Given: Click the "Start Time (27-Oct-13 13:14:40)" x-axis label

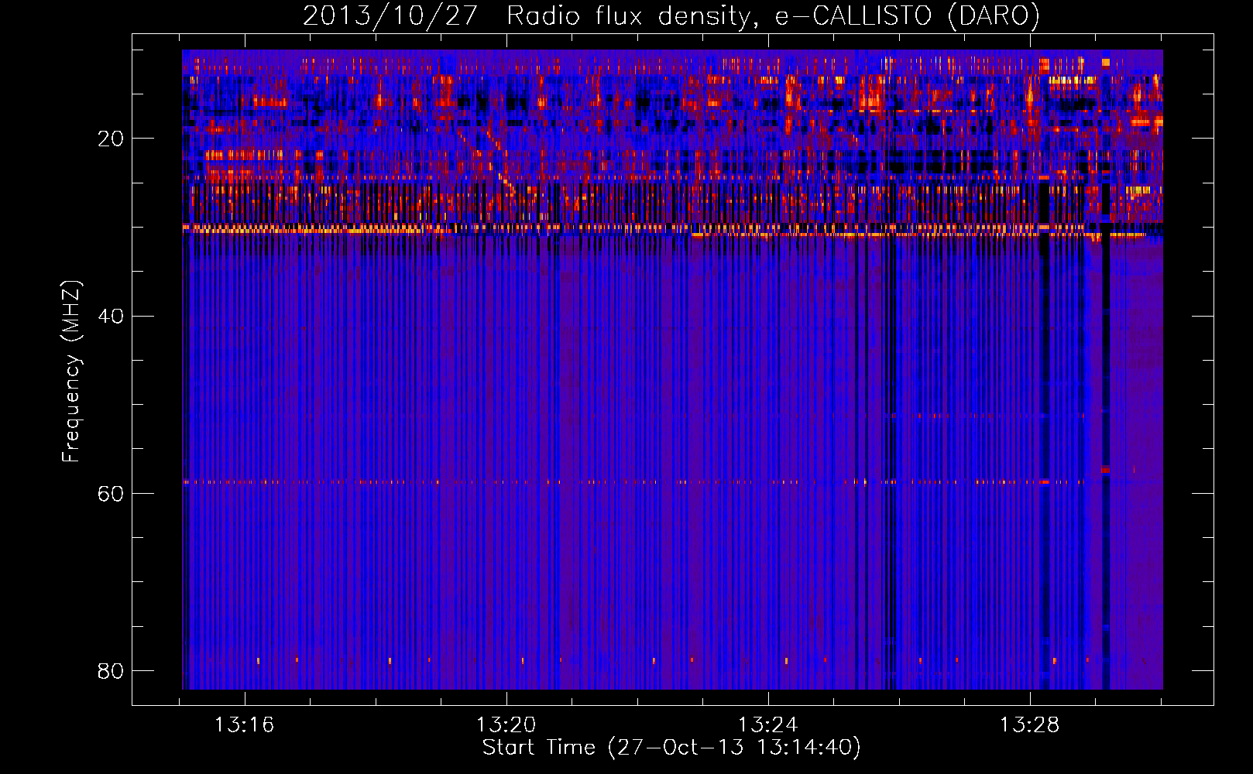Looking at the screenshot, I should pos(671,748).
